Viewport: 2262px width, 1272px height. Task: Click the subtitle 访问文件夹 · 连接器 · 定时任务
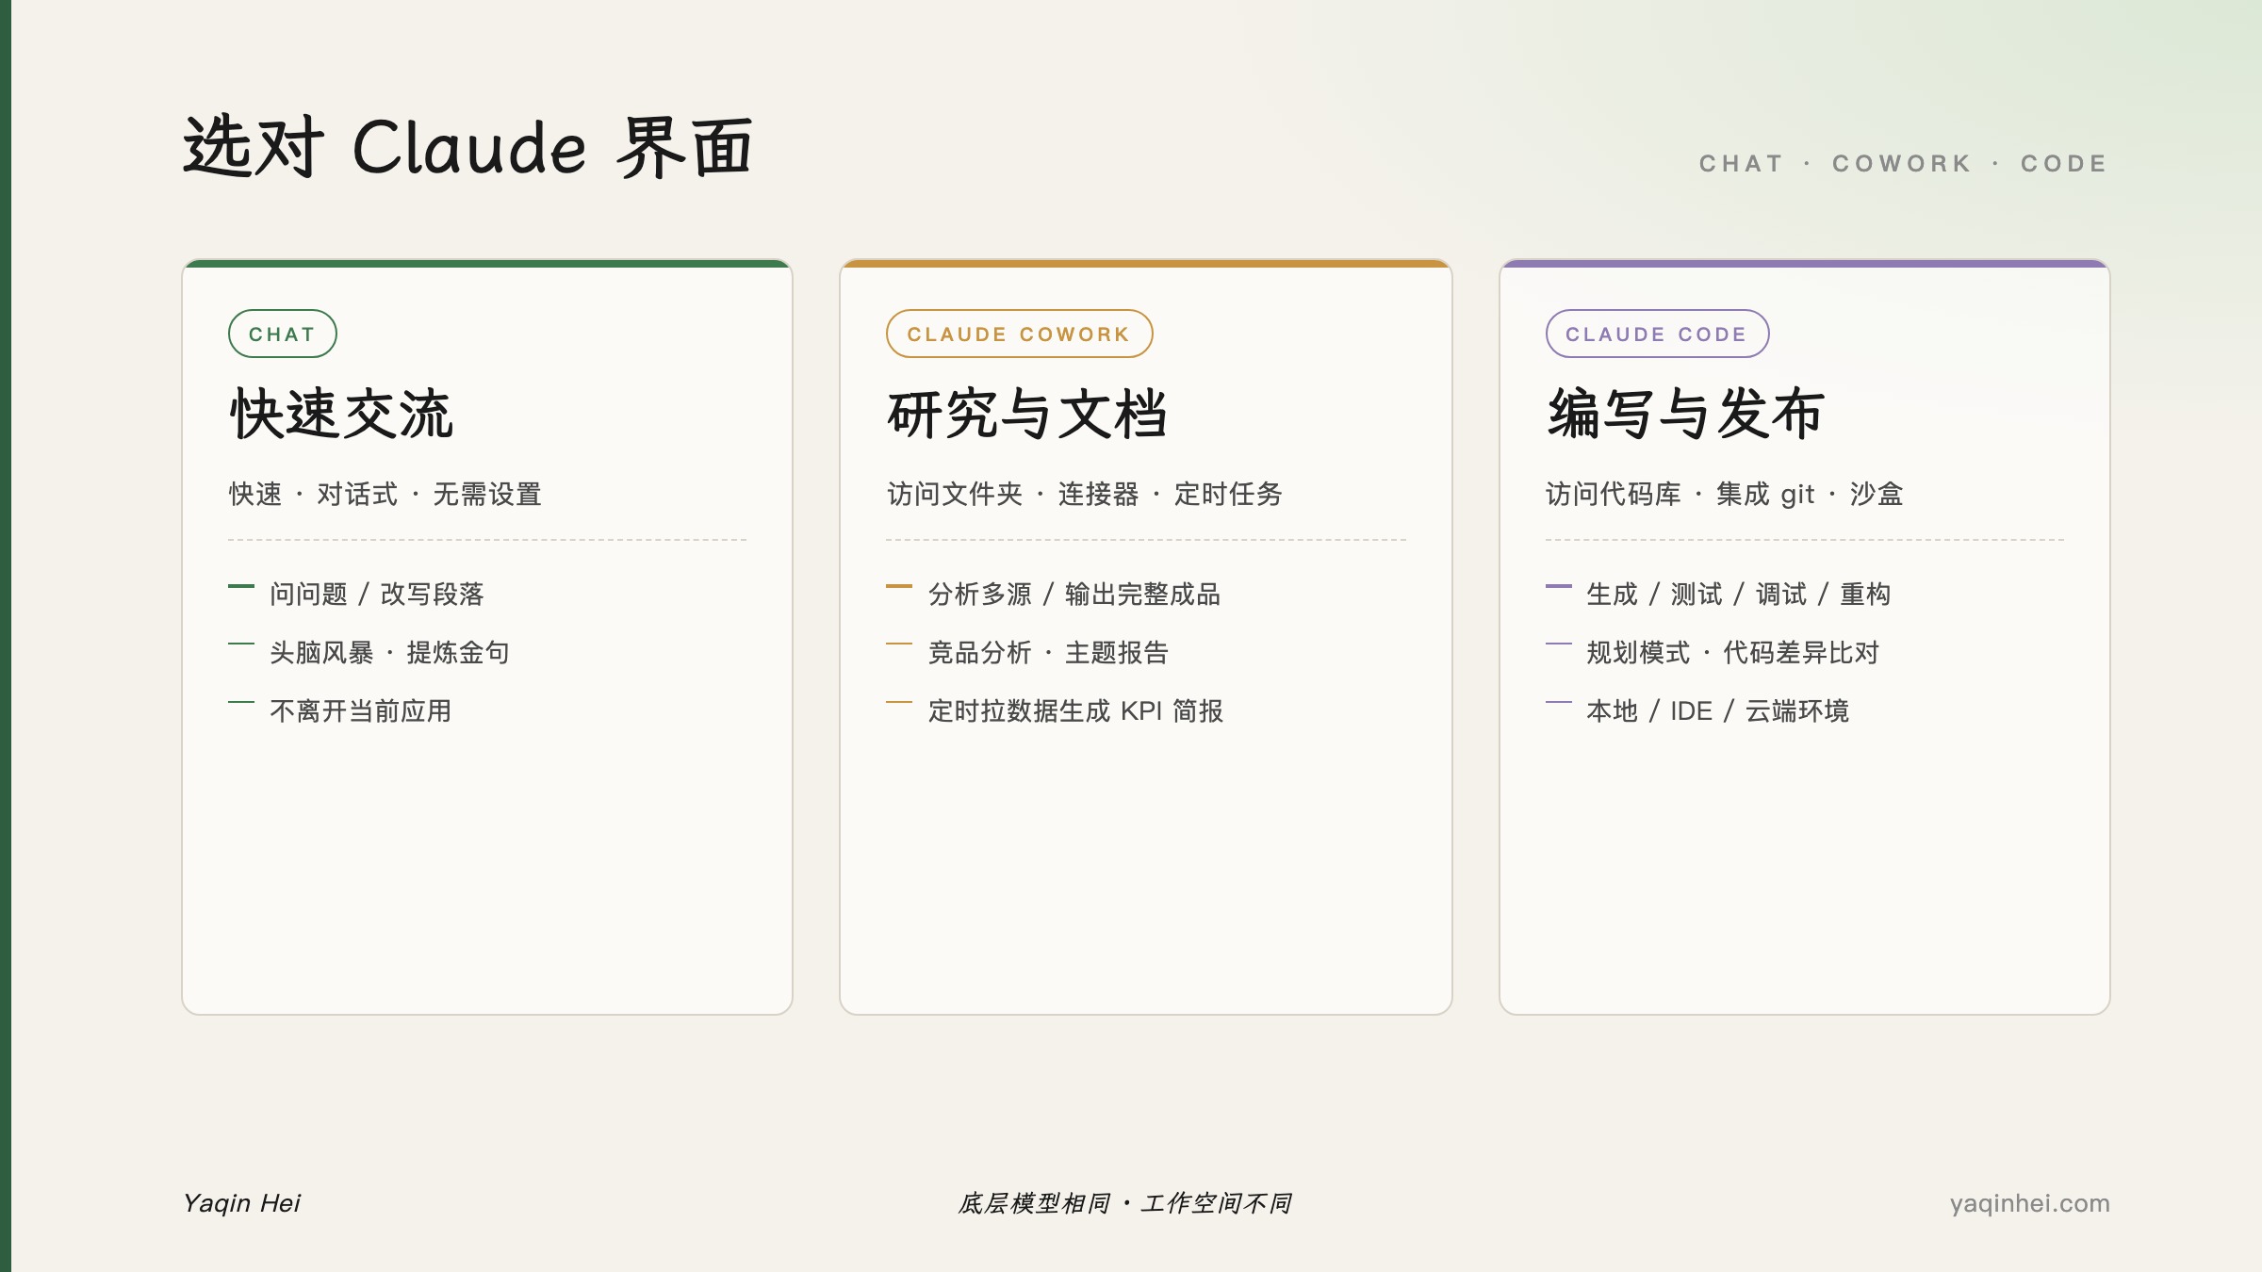1085,494
